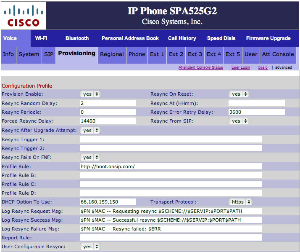Edit the Log Resync Failure Msg field
This screenshot has width=300, height=252.
(171, 229)
